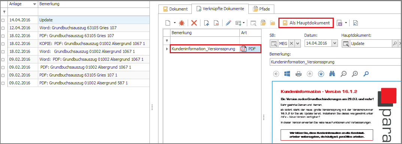Screen dimensions: 402x144
Task: Check the Alsergrund 587 1 row
Action: (3, 83)
